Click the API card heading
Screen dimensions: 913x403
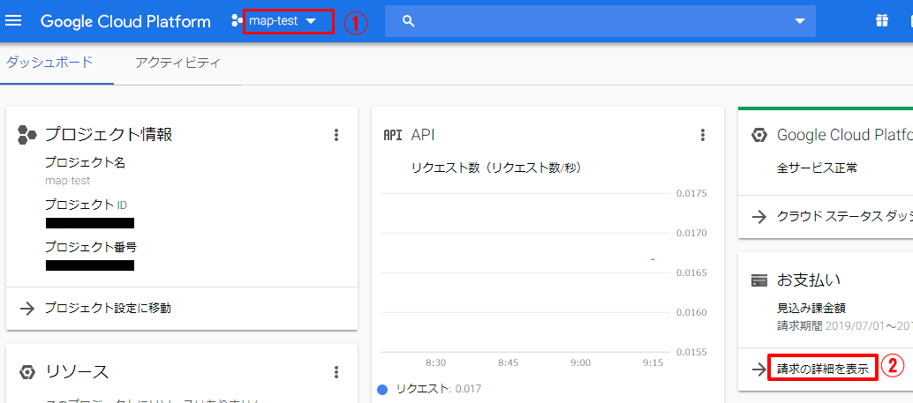pyautogui.click(x=422, y=135)
